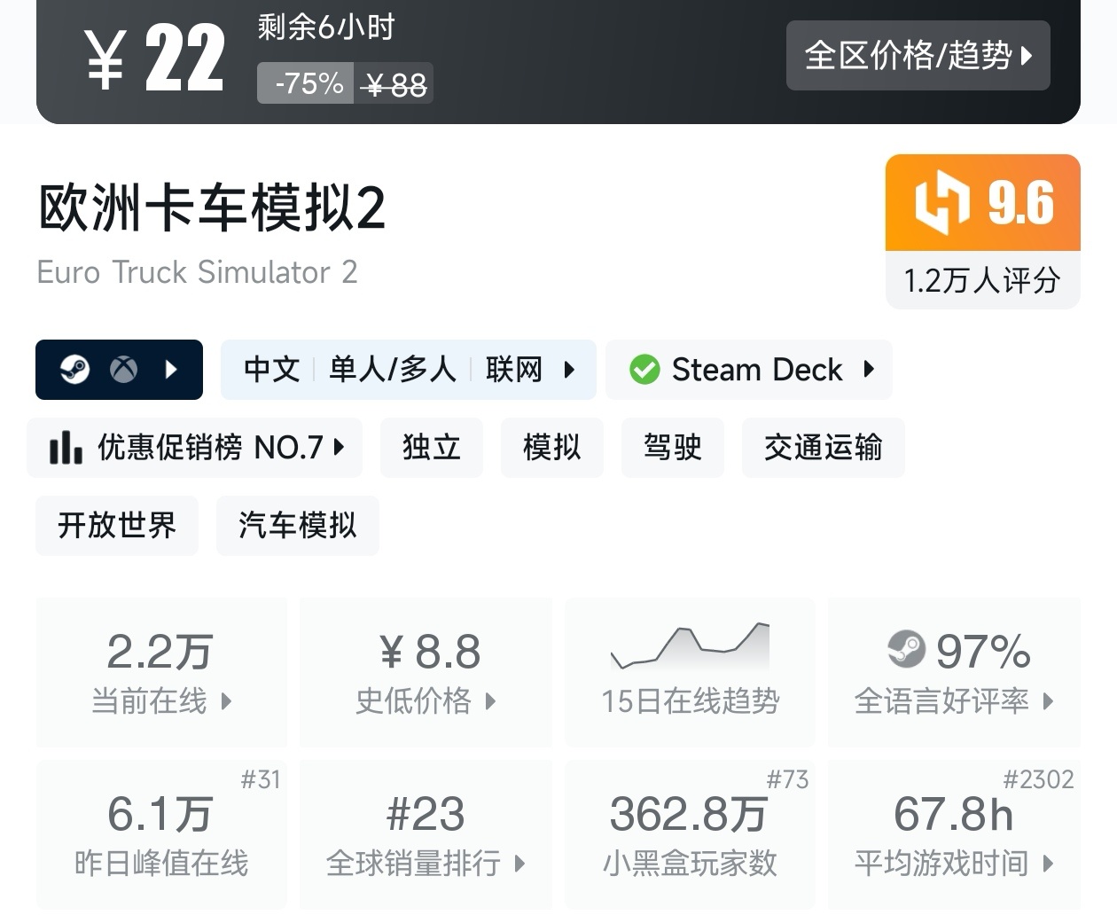Click the green Steam Deck verified checkmark

(x=644, y=370)
